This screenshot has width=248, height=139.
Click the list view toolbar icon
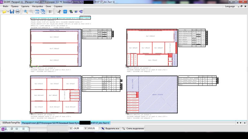click(x=50, y=12)
